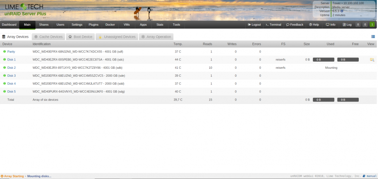Open the system Log

pos(347,25)
